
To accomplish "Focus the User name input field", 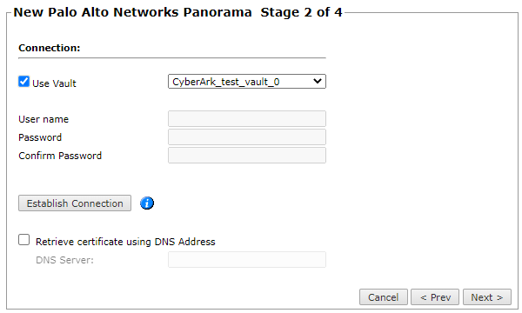I will 247,119.
